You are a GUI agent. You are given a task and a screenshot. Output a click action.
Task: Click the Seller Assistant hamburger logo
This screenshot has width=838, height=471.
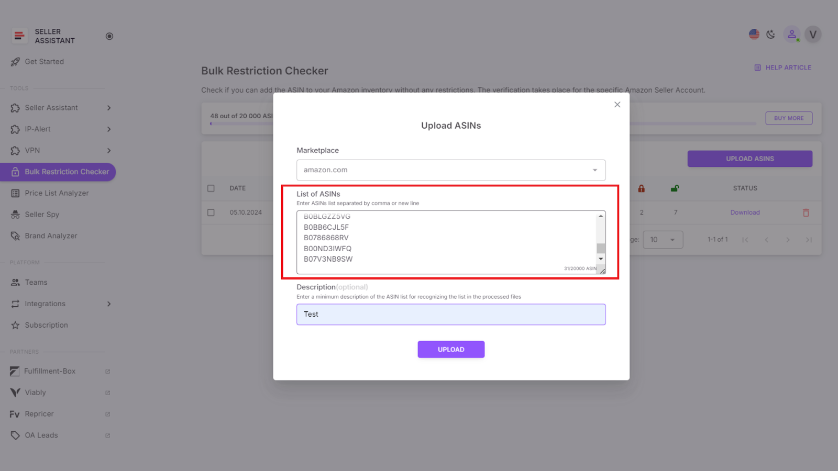19,36
